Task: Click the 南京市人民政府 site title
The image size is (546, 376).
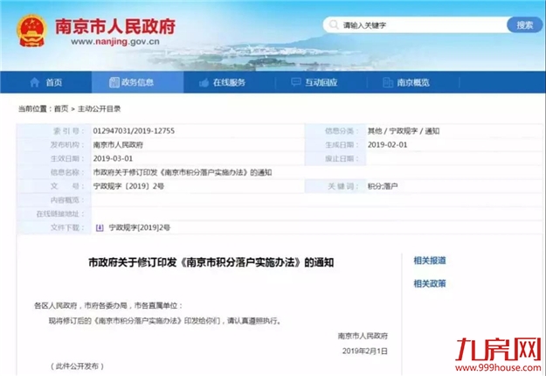Action: tap(115, 26)
